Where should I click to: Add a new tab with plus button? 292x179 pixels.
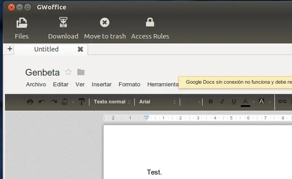[10, 49]
